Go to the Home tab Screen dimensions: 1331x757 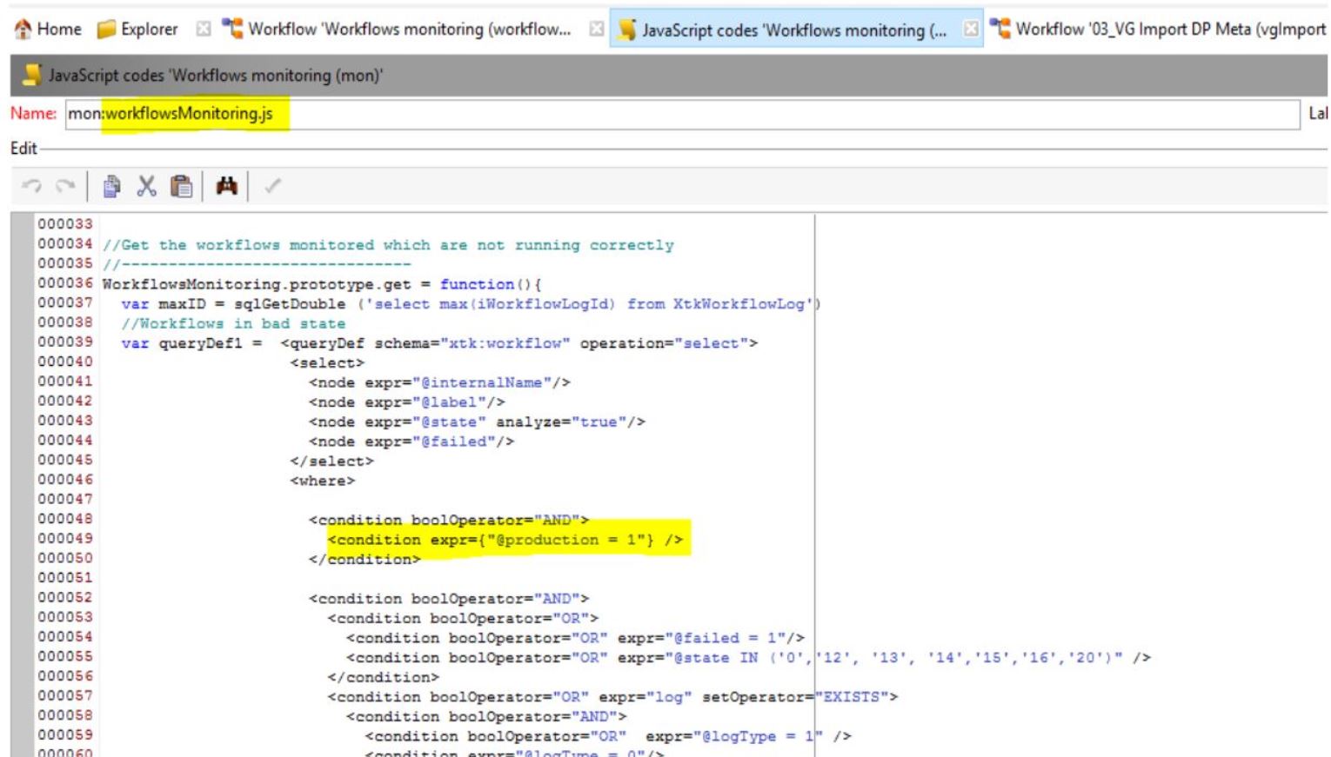coord(49,30)
